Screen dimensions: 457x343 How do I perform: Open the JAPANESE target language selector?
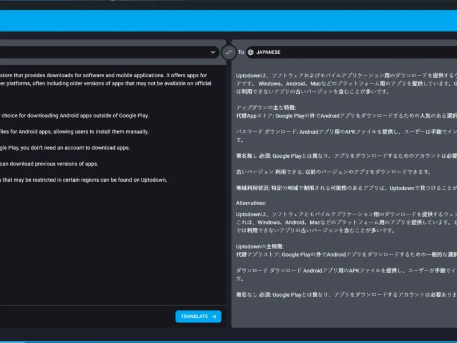coord(351,52)
